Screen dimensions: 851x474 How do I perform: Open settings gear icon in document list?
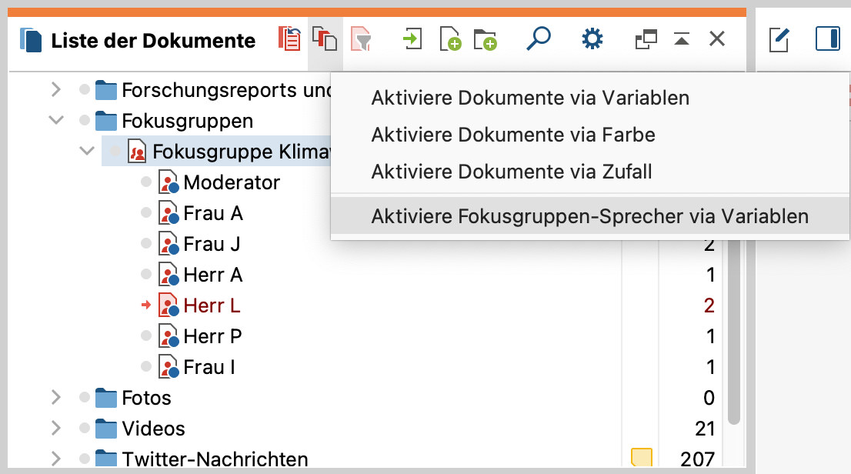(x=592, y=39)
